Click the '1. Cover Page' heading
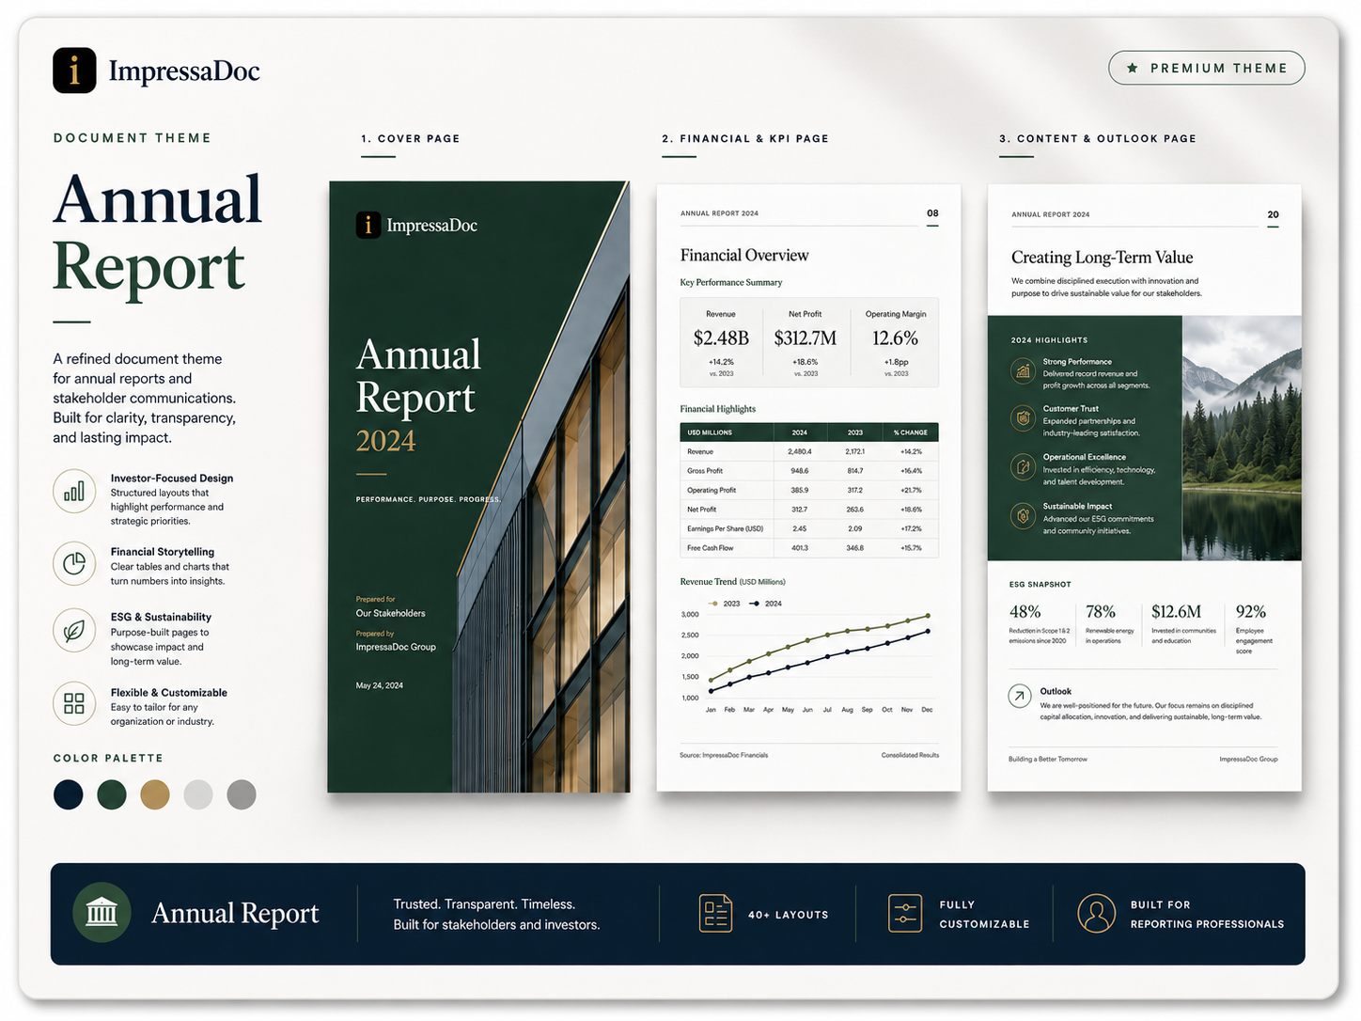1361x1021 pixels. click(411, 138)
